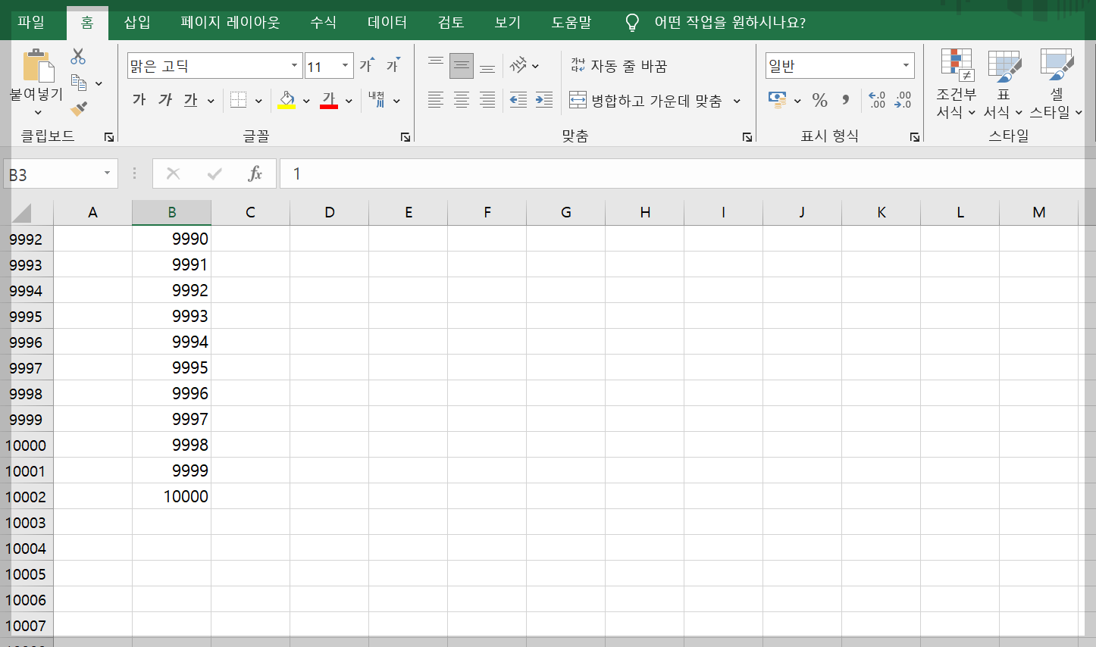
Task: Apply percent style formatting
Action: [819, 99]
